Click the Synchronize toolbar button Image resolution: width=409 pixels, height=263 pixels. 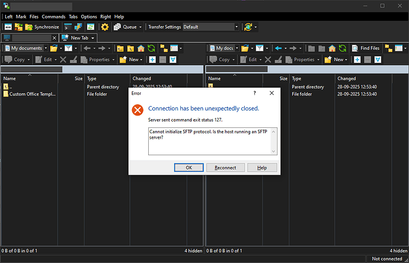41,27
